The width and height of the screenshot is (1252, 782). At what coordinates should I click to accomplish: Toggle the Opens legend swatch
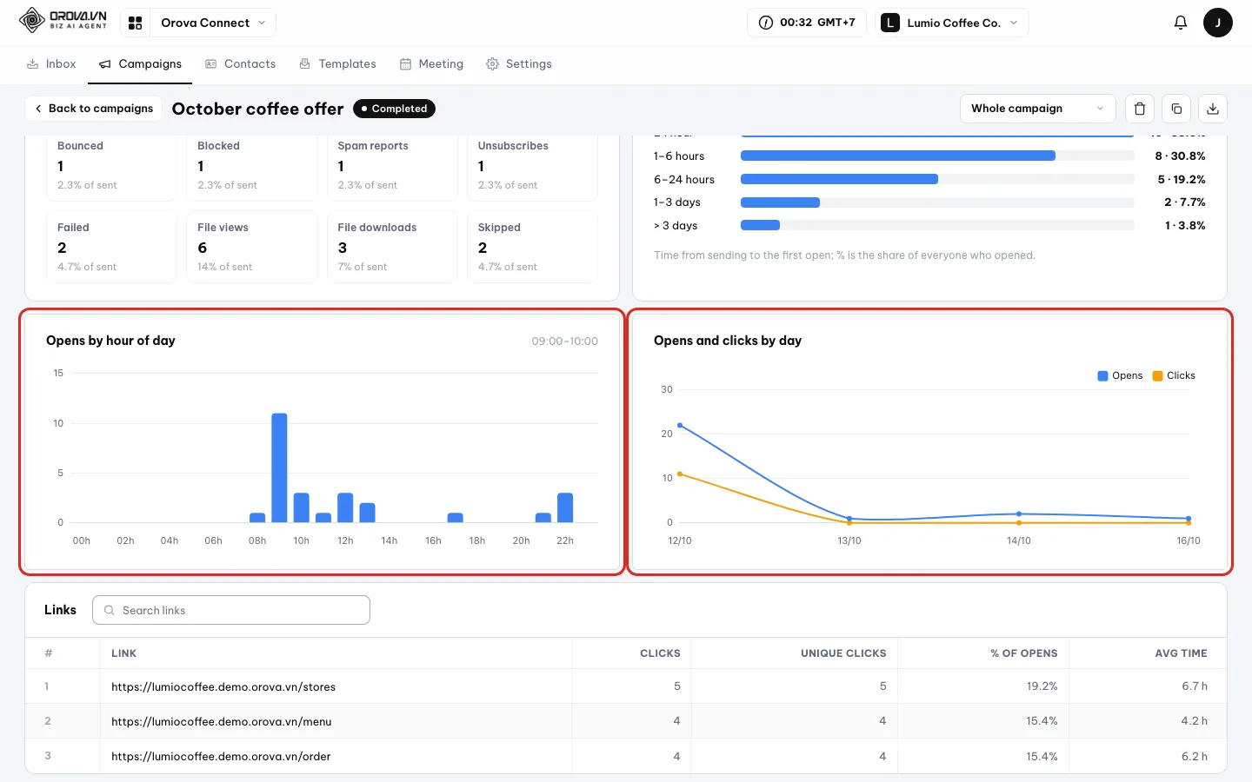point(1102,375)
